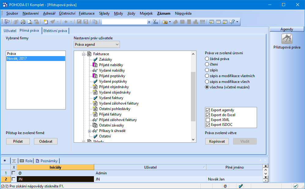This screenshot has width=305, height=189.
Task: Switch to the Efektivní práva tab
Action: pyautogui.click(x=55, y=30)
